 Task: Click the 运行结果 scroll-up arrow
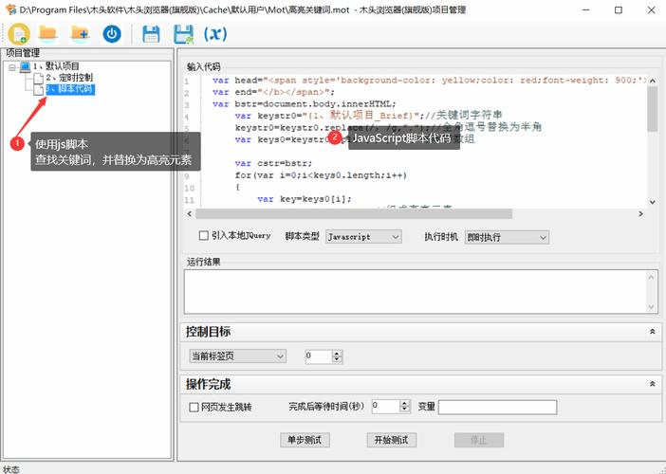(x=651, y=277)
